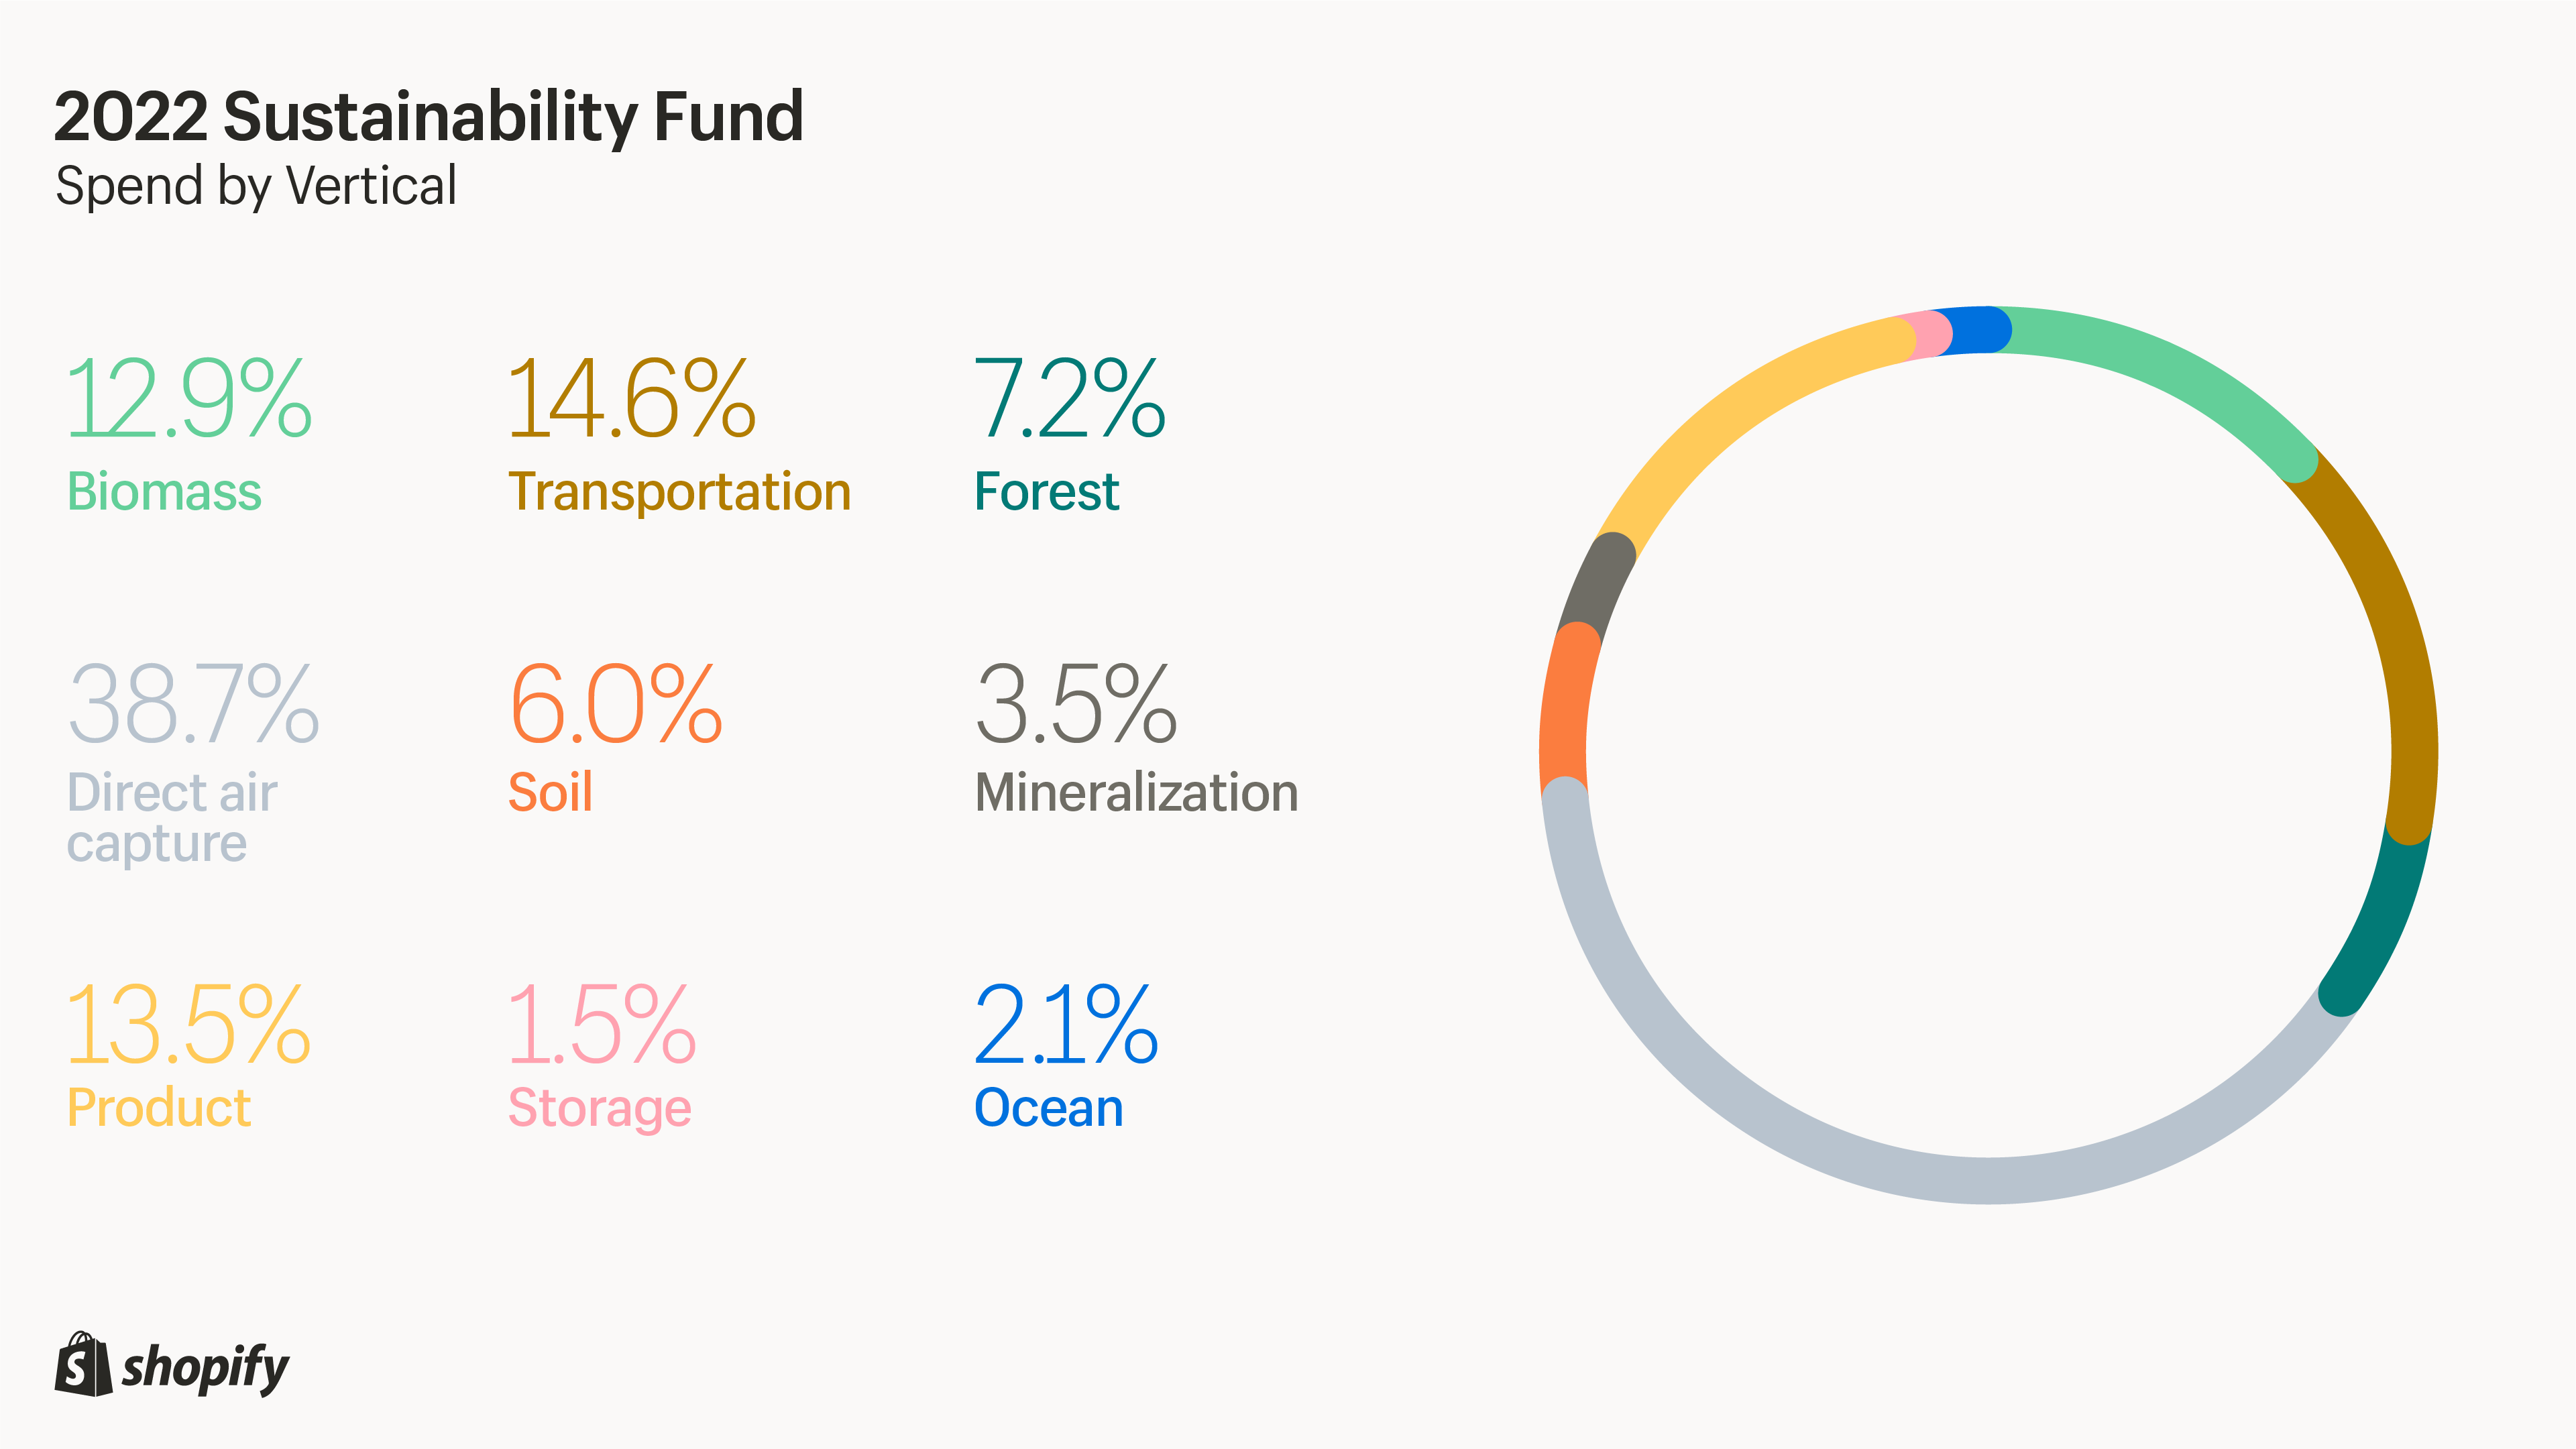The height and width of the screenshot is (1449, 2576).
Task: Click the Ocean label
Action: pos(1048,1108)
